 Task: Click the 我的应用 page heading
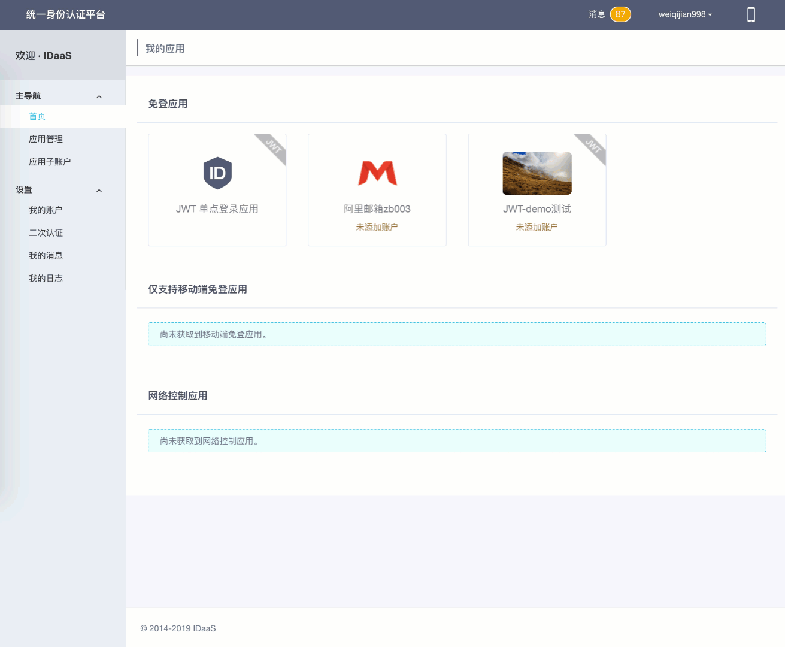pyautogui.click(x=165, y=49)
